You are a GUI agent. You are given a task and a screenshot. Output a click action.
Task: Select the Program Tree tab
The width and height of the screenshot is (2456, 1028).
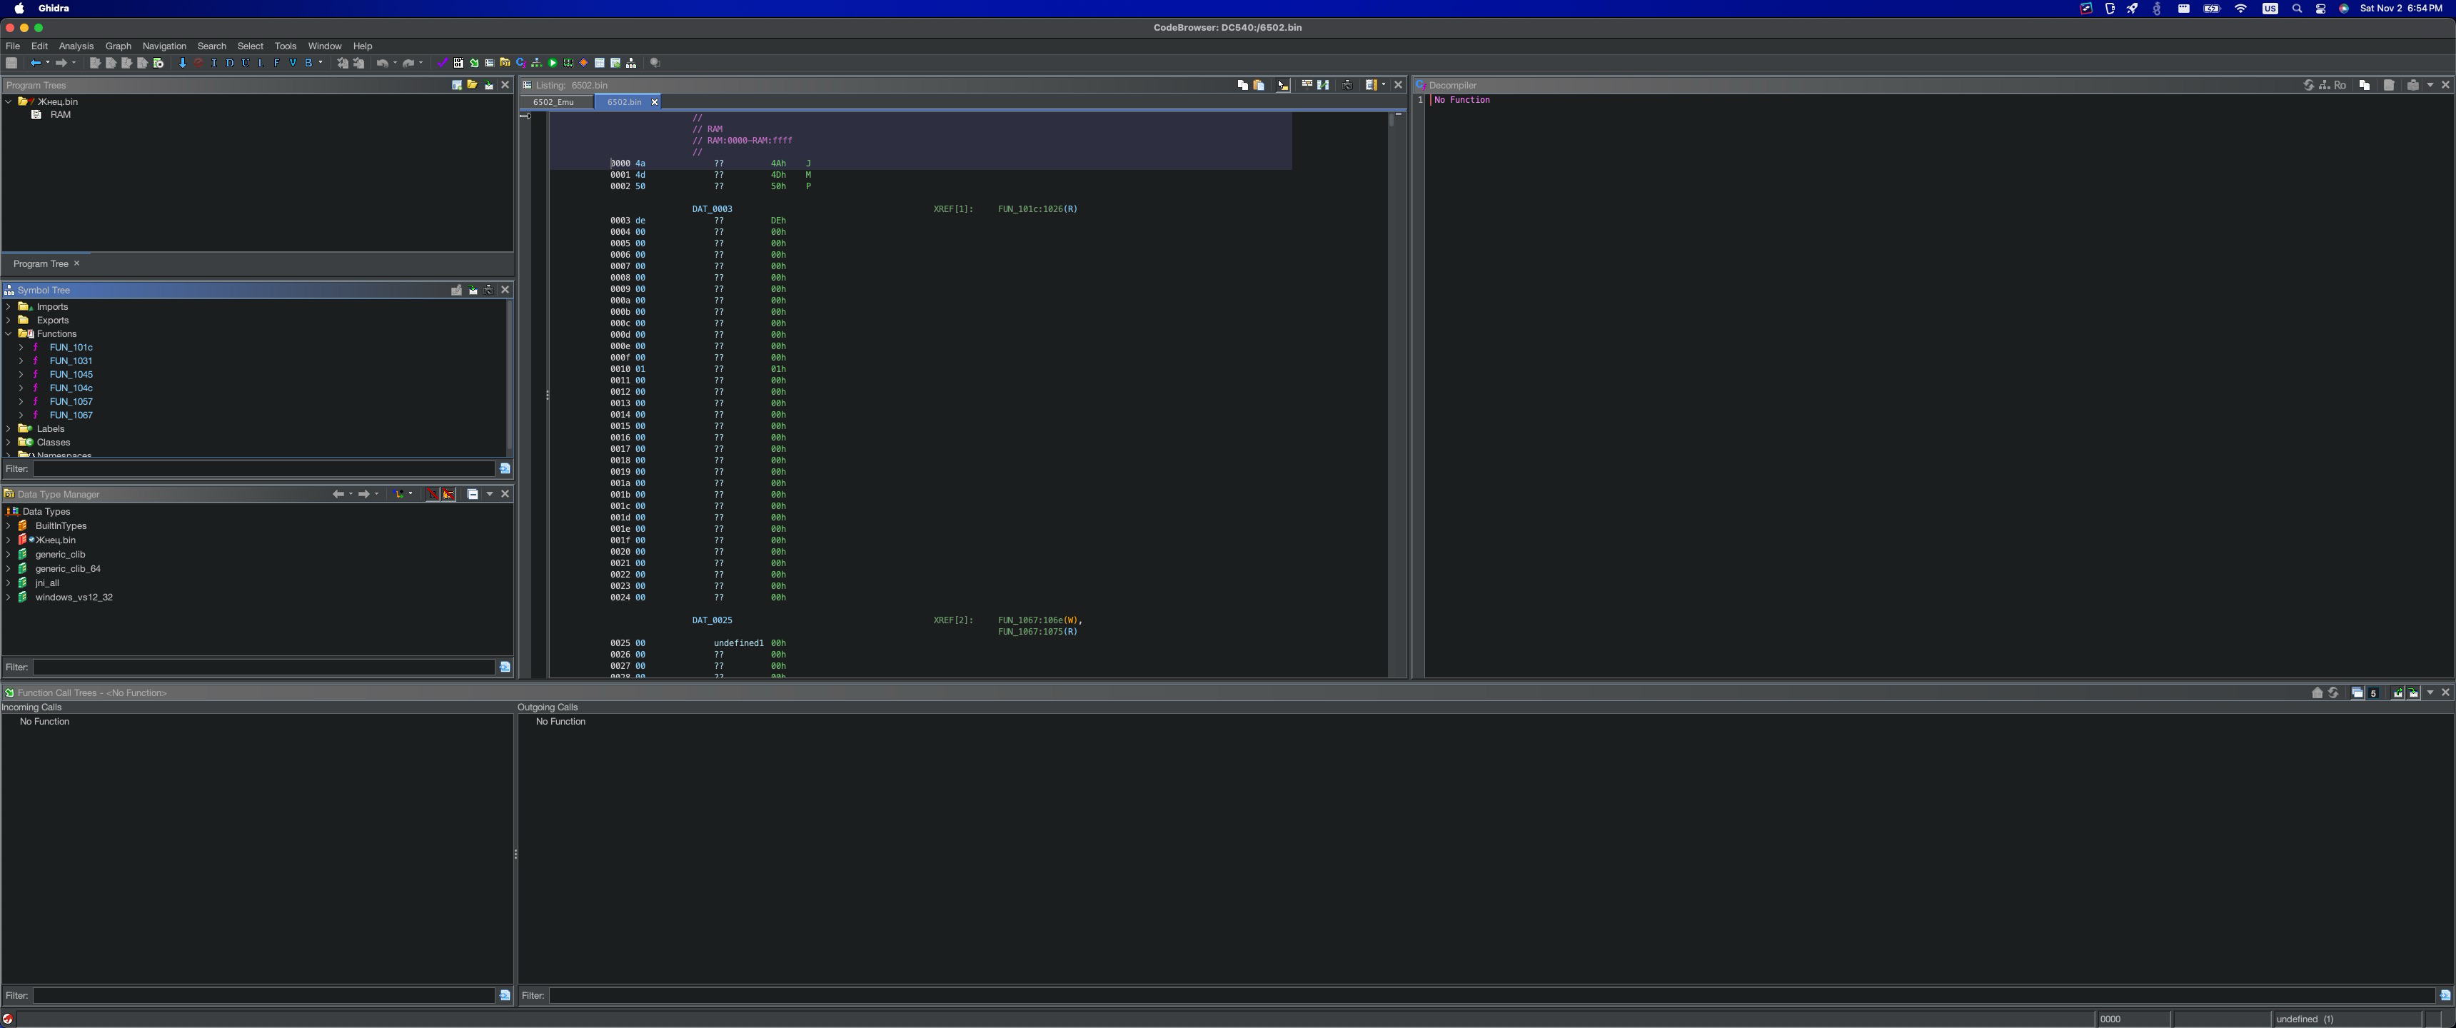pyautogui.click(x=41, y=263)
